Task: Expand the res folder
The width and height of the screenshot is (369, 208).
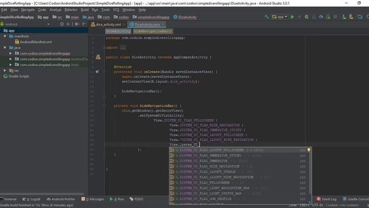Action: [x=5, y=70]
